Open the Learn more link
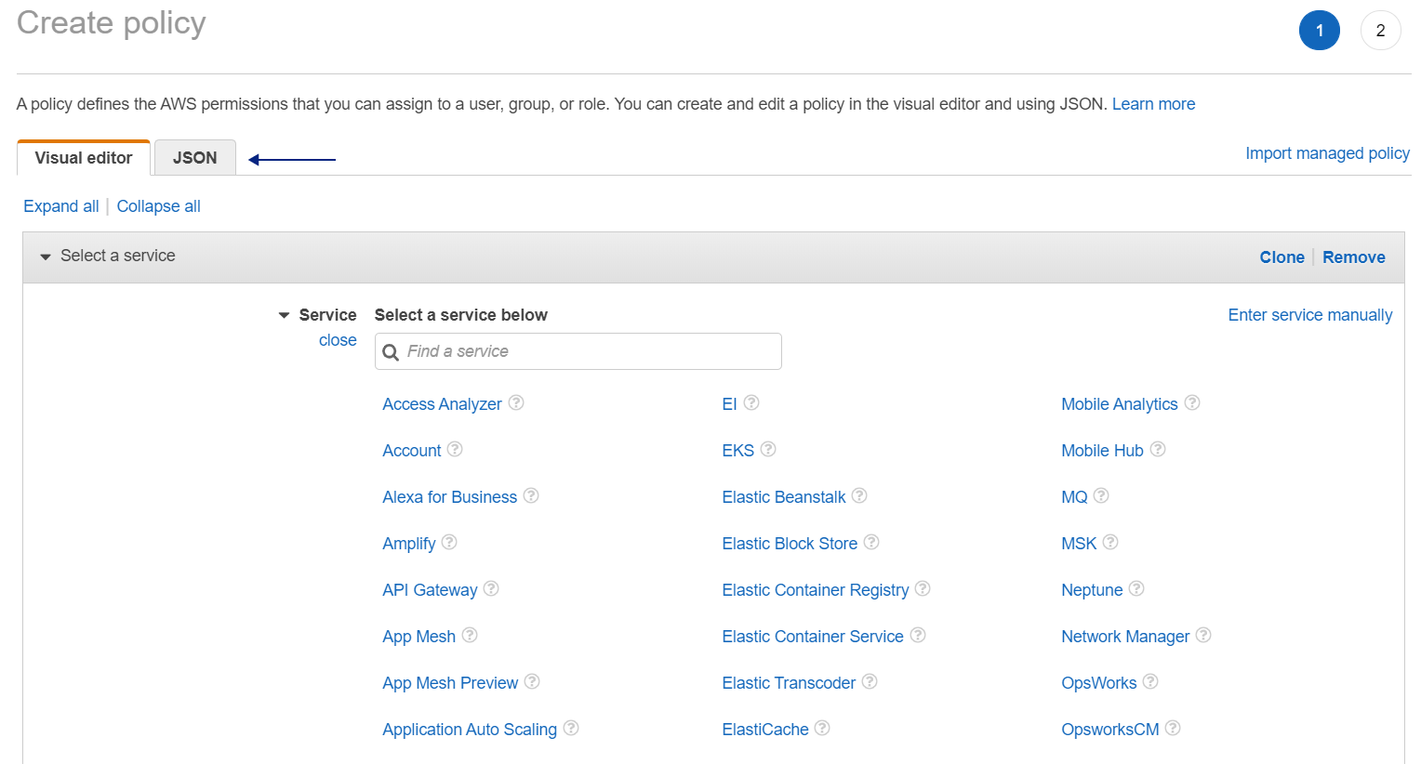This screenshot has width=1421, height=777. (1153, 104)
